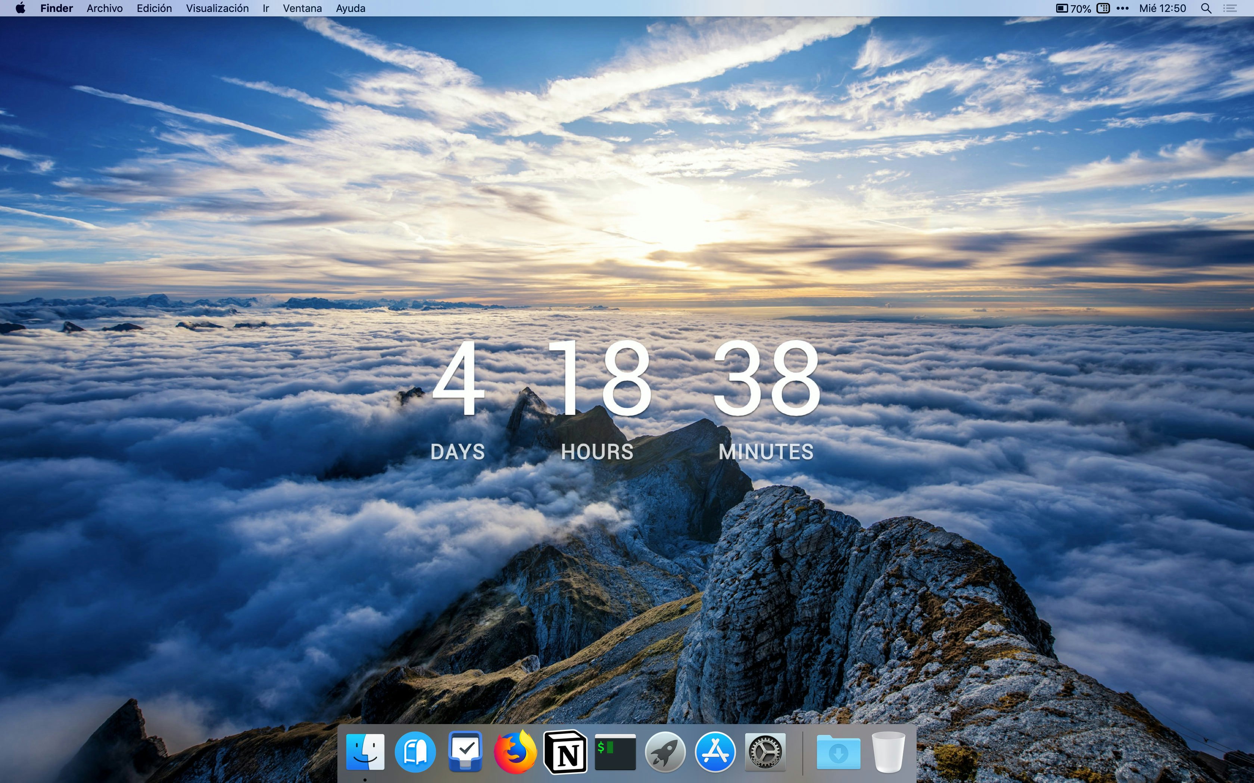The width and height of the screenshot is (1254, 783).
Task: Open the Apple menu
Action: click(20, 8)
